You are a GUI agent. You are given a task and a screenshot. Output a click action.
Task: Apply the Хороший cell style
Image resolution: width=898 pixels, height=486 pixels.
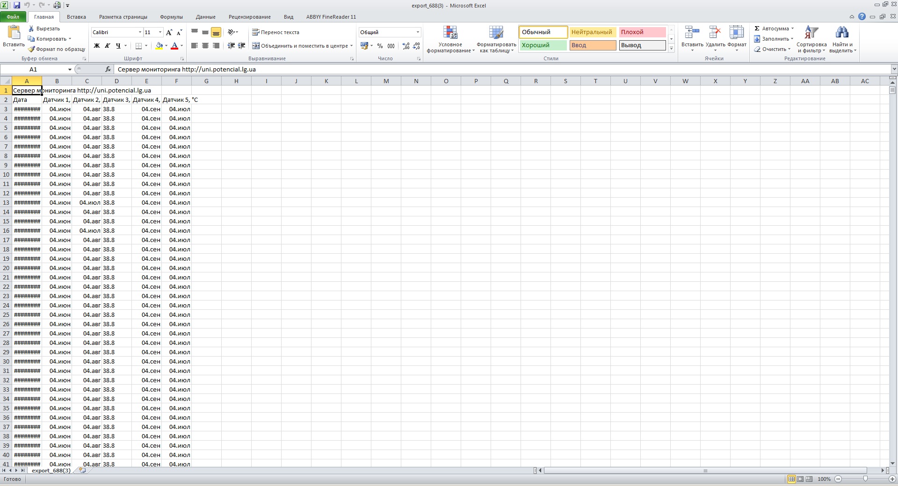point(543,45)
